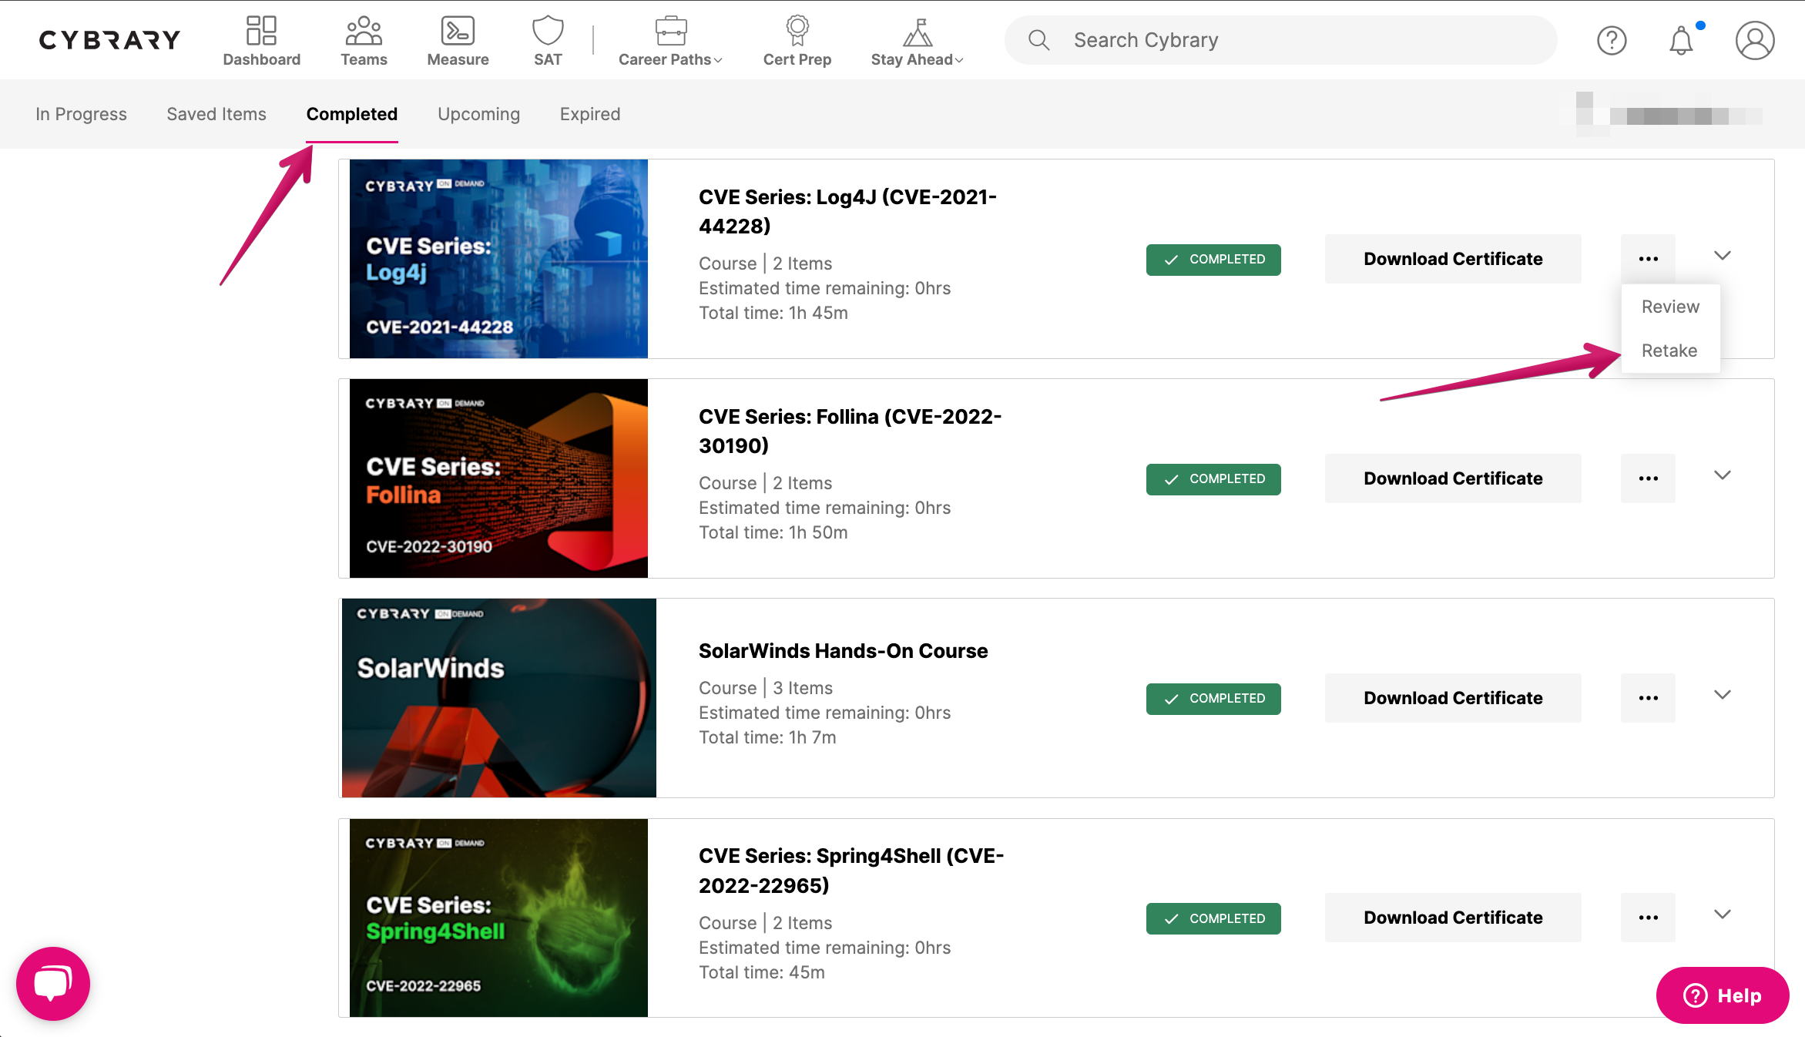Switch to the Saved Items tab
Screen dimensions: 1805x1037
point(216,114)
